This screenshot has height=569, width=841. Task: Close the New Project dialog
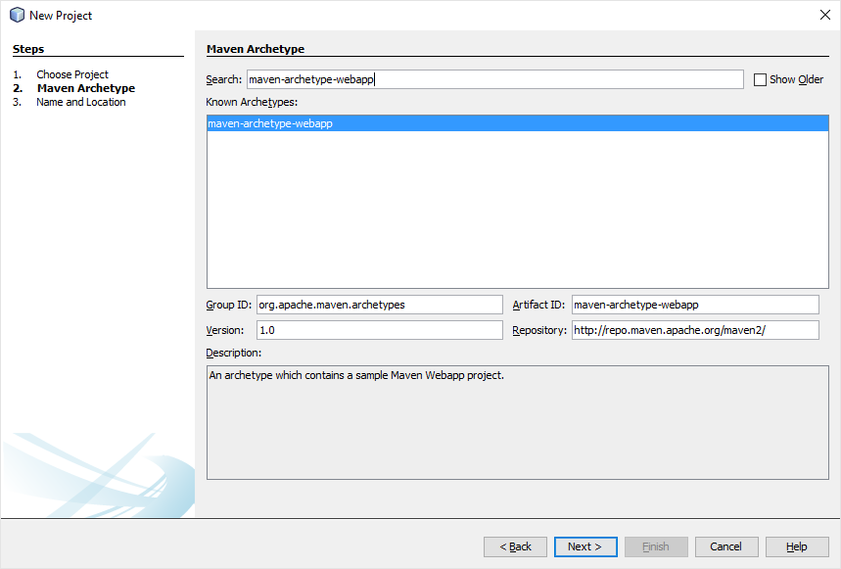[825, 15]
